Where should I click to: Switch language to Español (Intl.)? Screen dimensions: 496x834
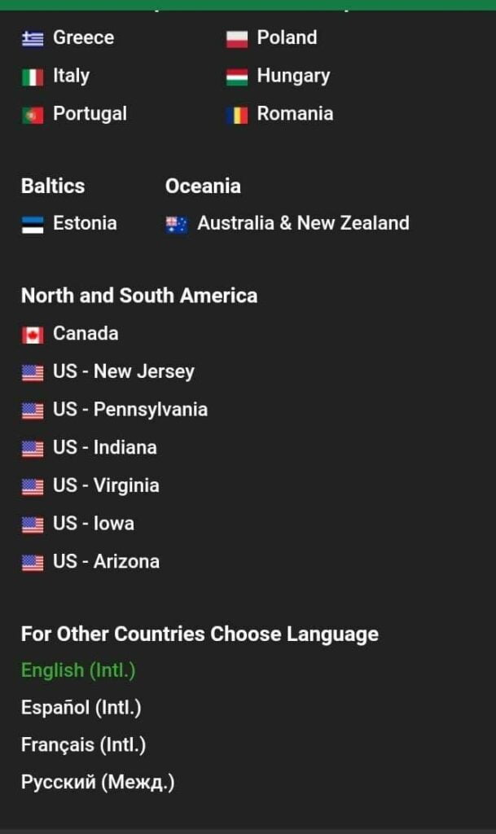tap(81, 708)
